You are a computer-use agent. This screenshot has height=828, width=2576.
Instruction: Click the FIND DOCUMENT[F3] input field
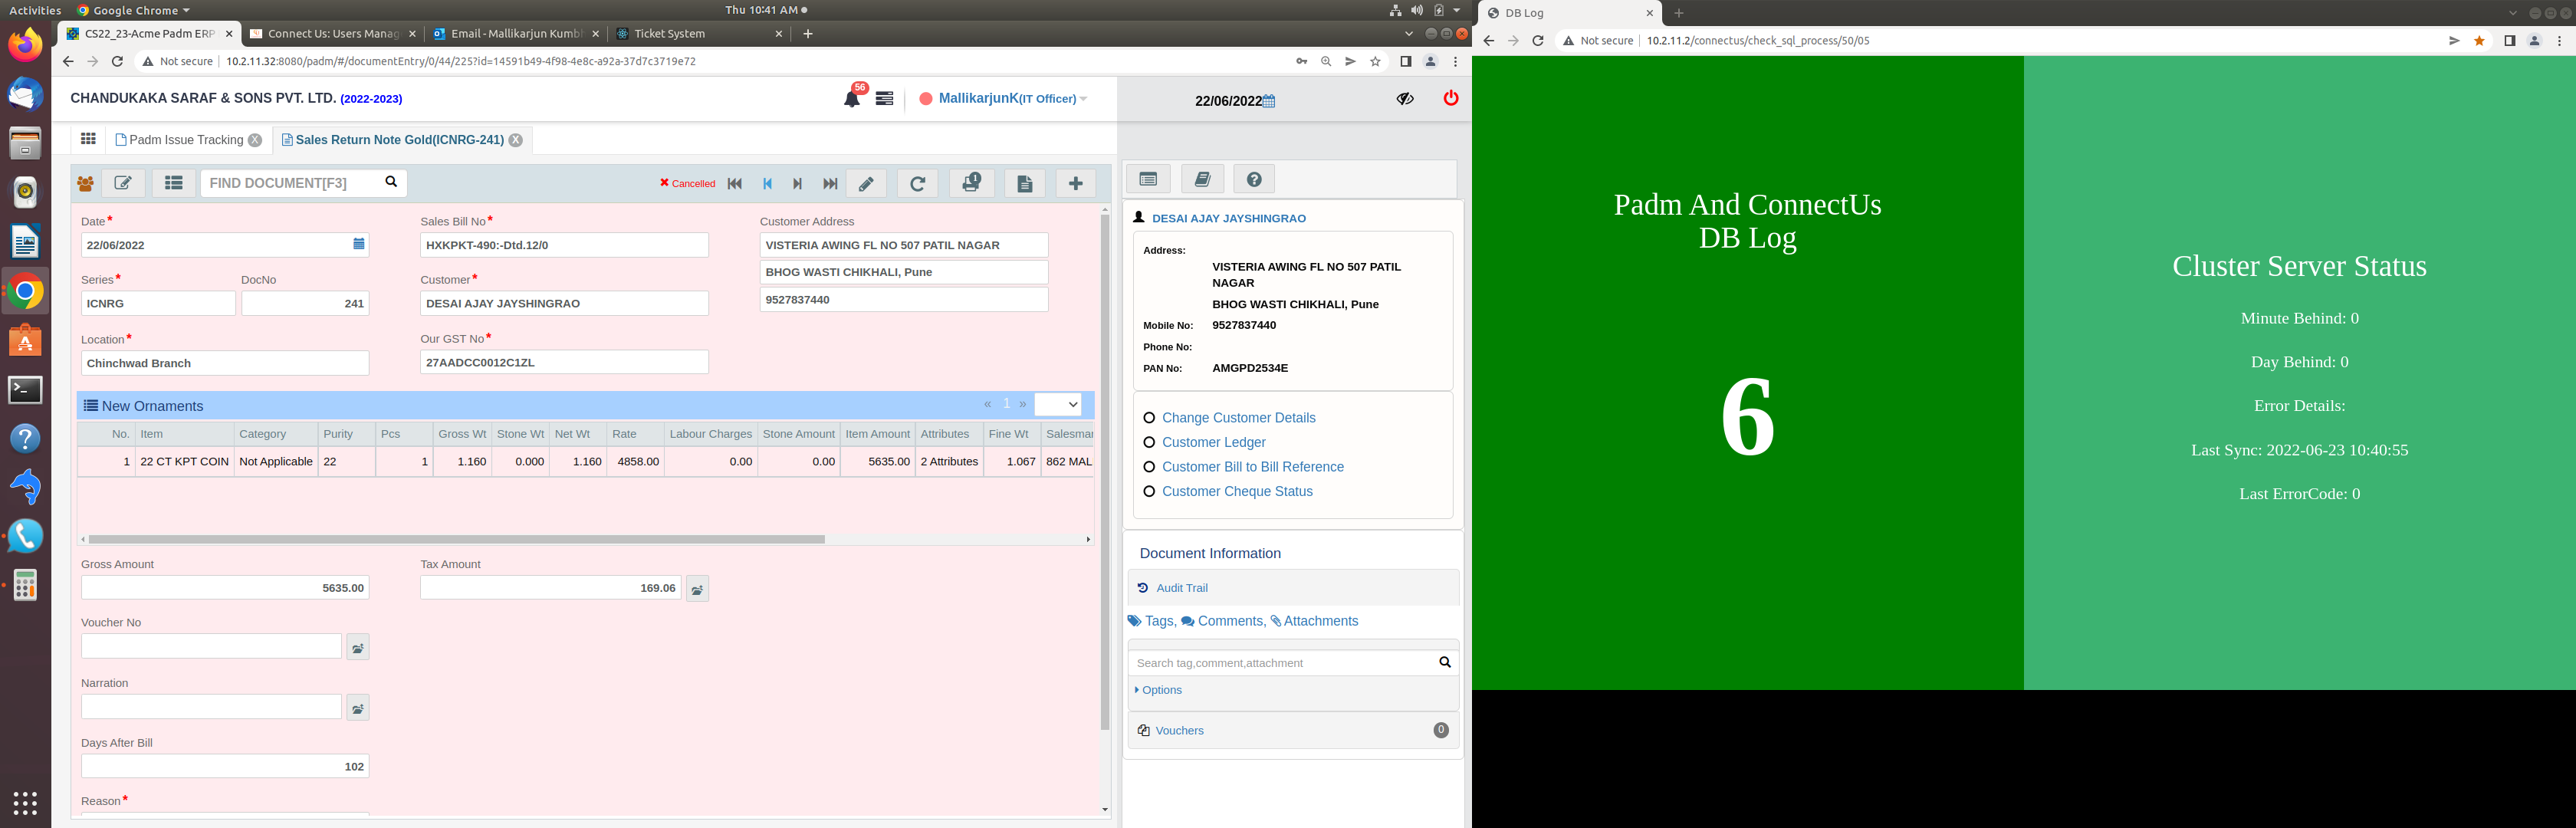[x=290, y=183]
